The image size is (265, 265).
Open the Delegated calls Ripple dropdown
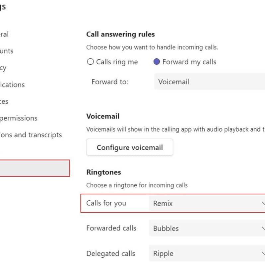[x=207, y=253]
